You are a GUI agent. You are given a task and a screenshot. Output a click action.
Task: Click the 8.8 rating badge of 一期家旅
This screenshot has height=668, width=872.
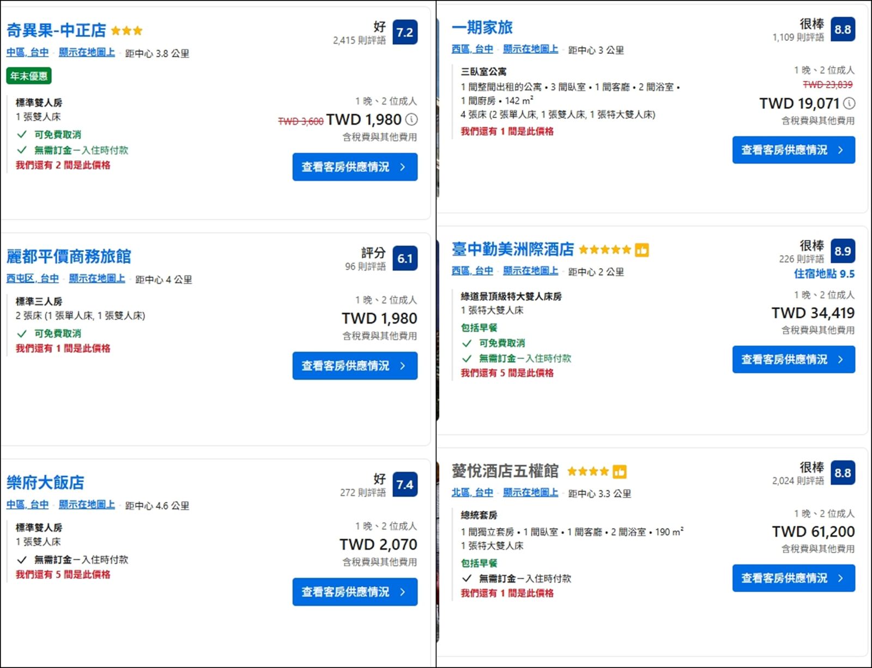pos(842,30)
